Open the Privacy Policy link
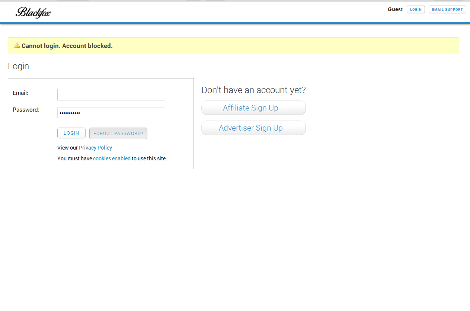The width and height of the screenshot is (470, 311). 95,148
